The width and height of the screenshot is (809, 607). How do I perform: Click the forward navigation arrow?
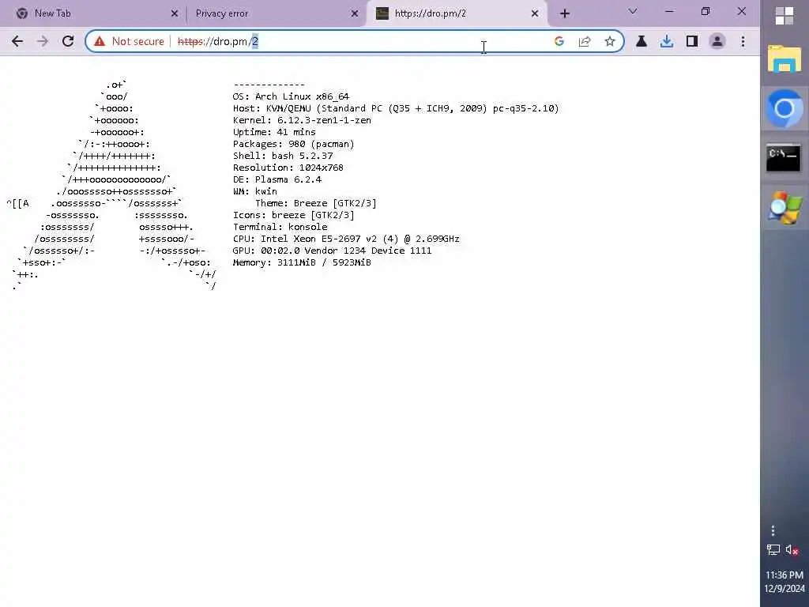(43, 41)
